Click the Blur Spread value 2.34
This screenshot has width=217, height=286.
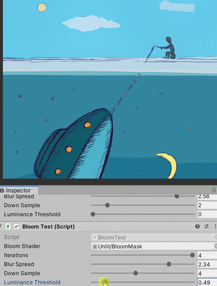click(207, 264)
